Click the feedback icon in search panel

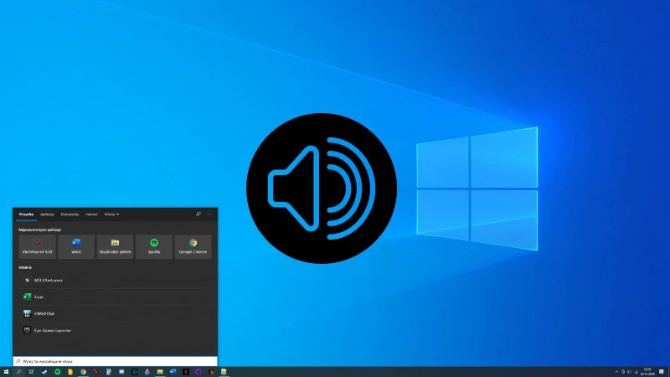pos(198,214)
